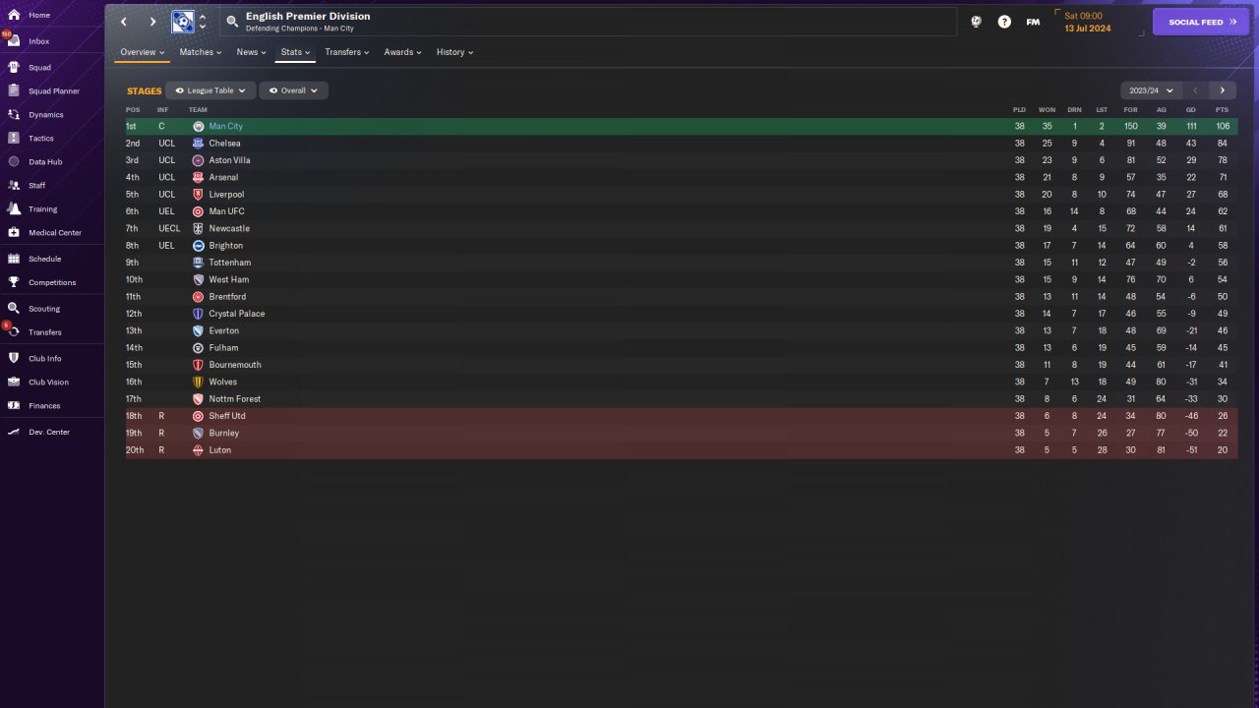This screenshot has width=1259, height=708.
Task: Open the 2023/24 season dropdown
Action: (x=1151, y=90)
